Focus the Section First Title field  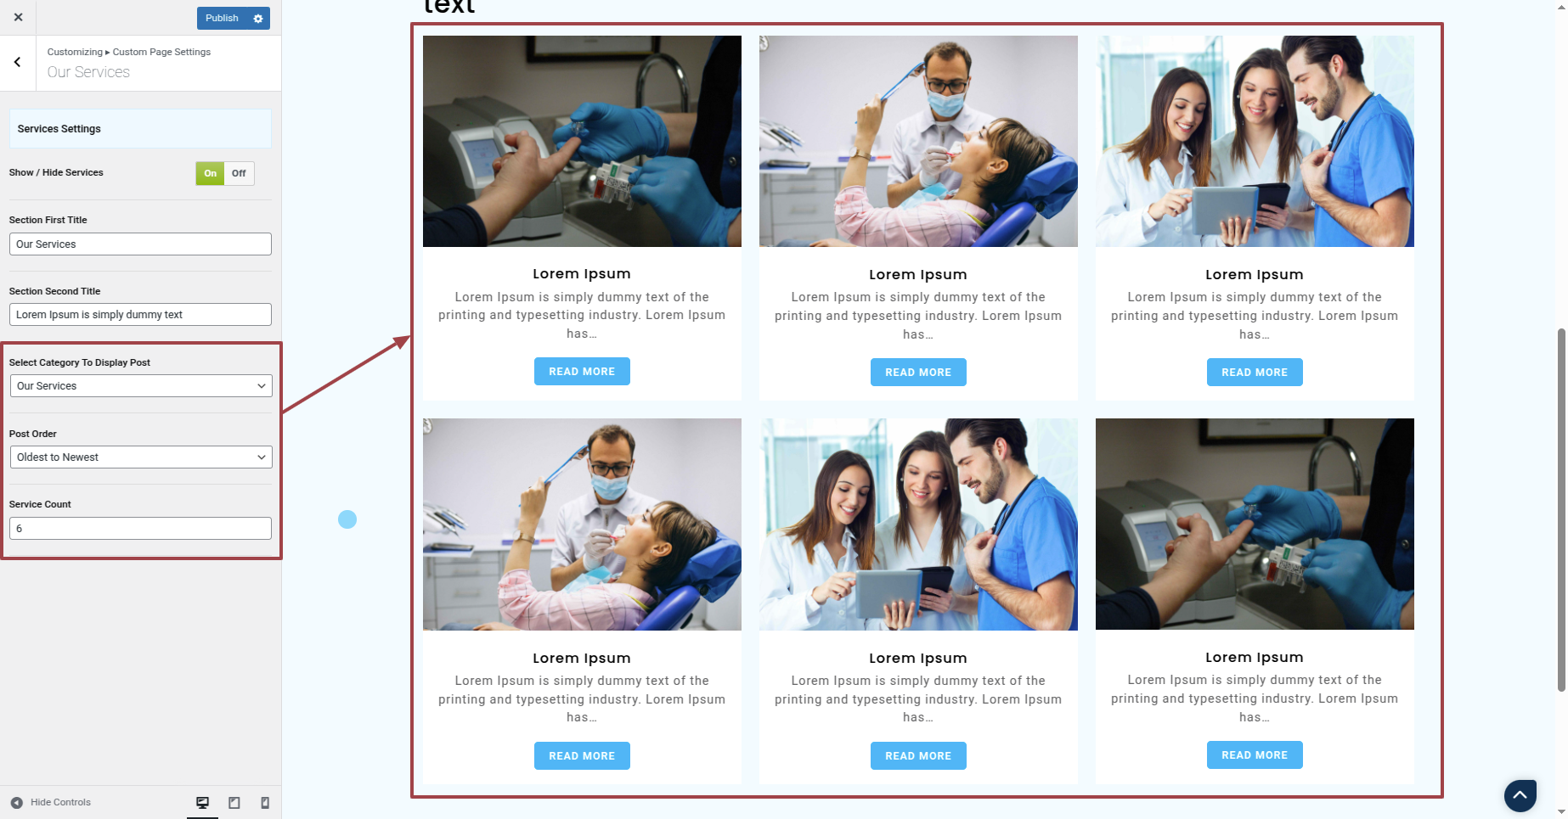(x=140, y=244)
